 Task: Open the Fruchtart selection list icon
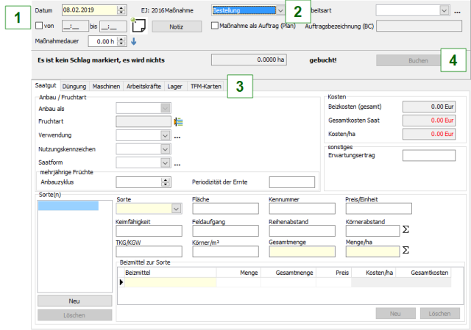(x=177, y=121)
